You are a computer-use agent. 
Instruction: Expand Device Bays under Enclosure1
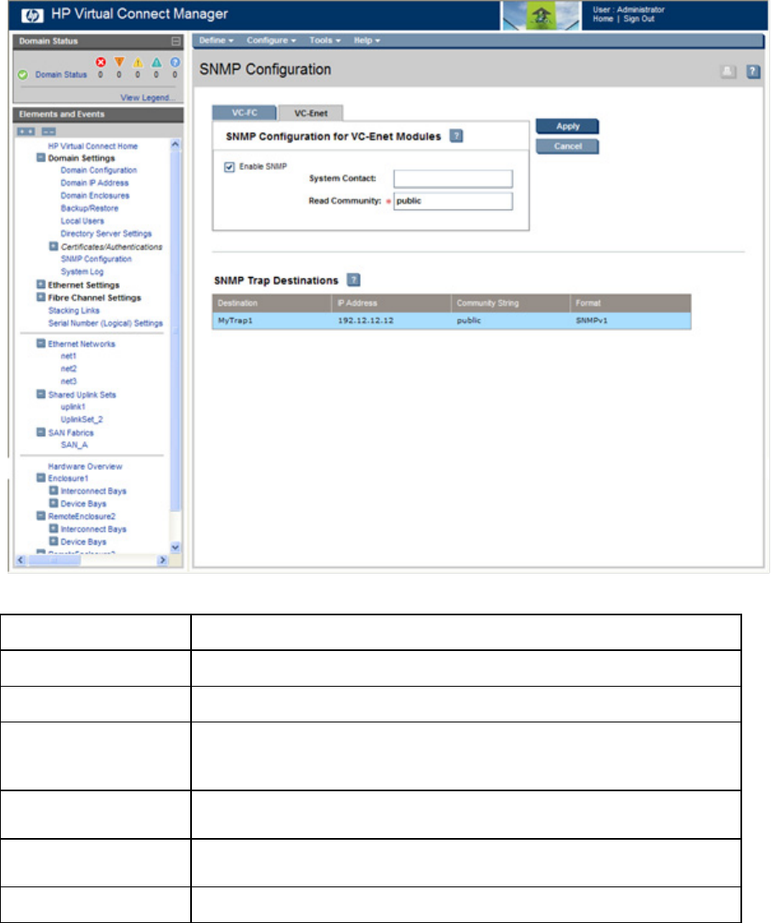click(x=53, y=503)
